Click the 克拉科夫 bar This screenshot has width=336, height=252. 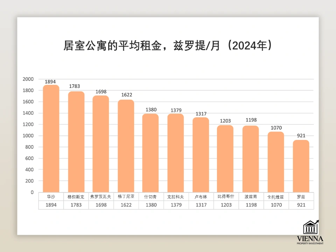tap(176, 152)
